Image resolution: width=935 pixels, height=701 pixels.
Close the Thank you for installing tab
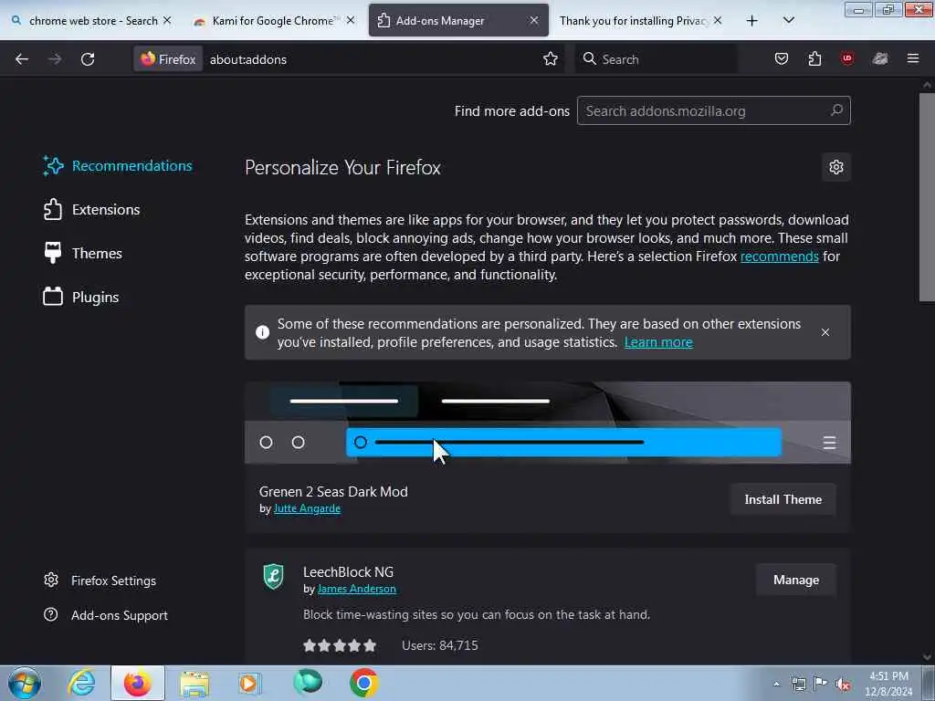(718, 20)
